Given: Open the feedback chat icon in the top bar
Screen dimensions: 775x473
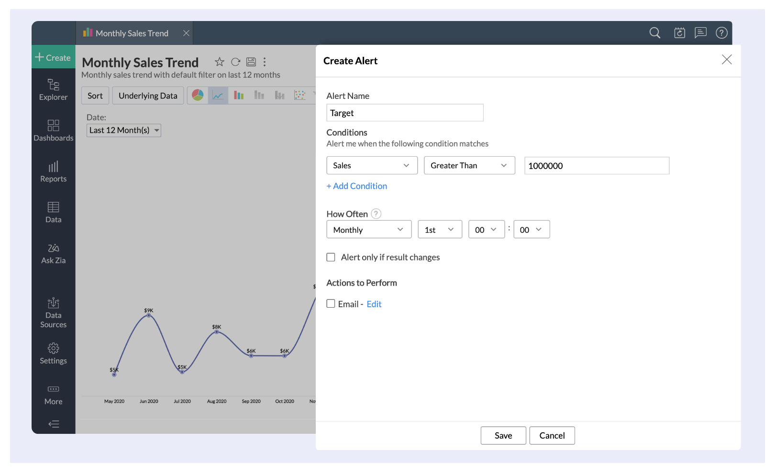Looking at the screenshot, I should (x=700, y=33).
